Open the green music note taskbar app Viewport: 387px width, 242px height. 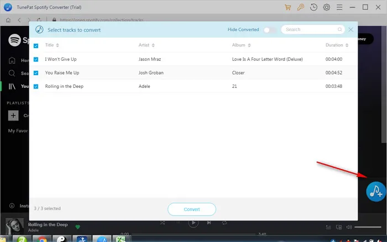(x=22, y=239)
